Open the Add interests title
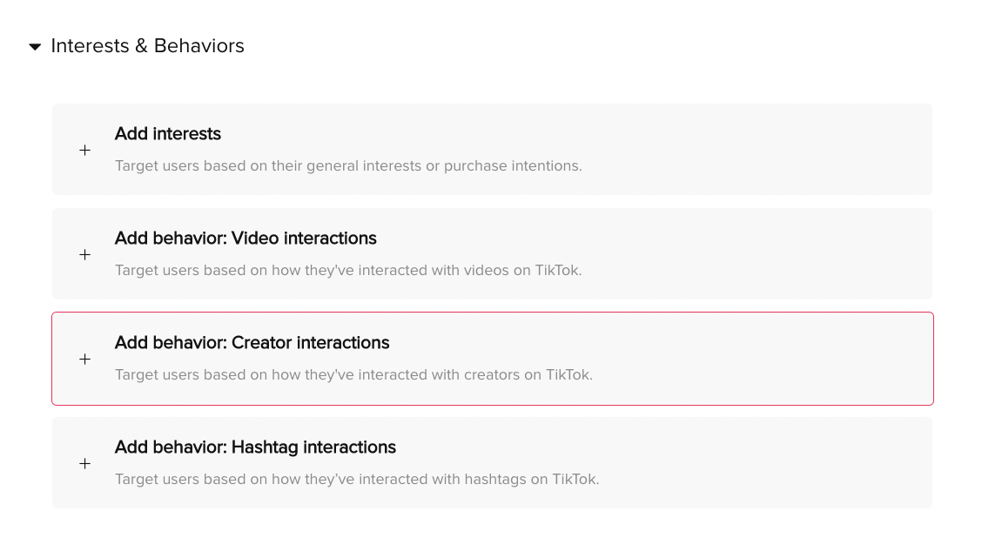 coord(168,134)
